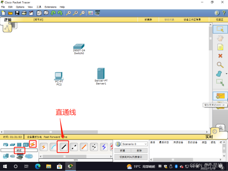Zoom in with the plus magnifier icon

[68, 13]
